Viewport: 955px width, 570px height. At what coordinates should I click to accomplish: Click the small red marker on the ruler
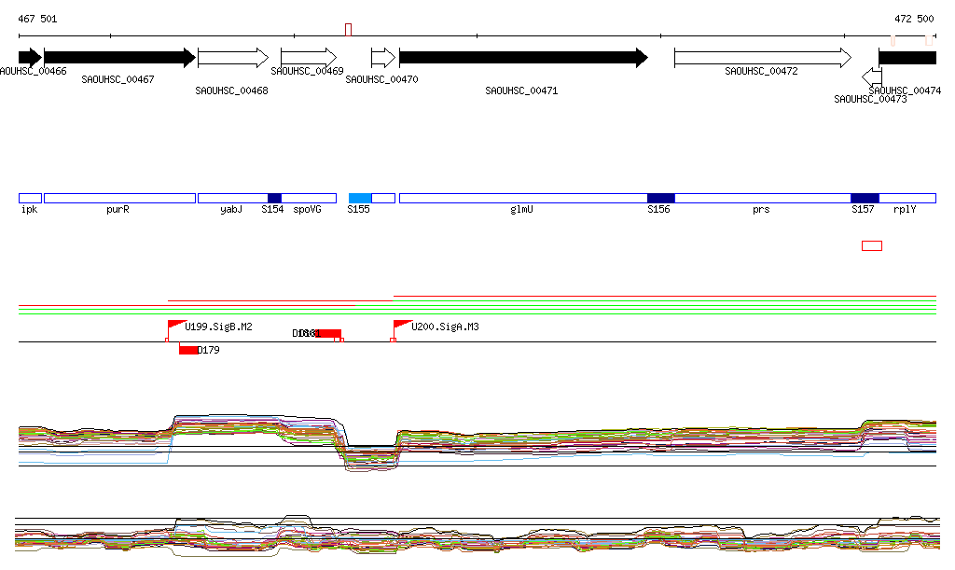tap(348, 30)
